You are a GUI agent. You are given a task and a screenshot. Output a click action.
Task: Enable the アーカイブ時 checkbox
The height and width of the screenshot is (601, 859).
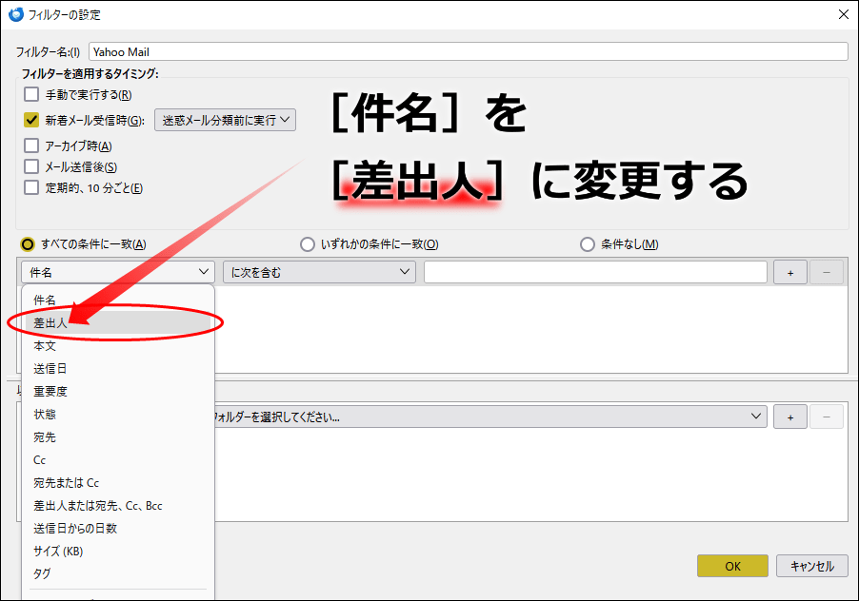tap(31, 145)
